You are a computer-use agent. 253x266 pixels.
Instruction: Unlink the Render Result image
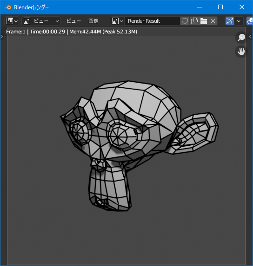pyautogui.click(x=213, y=21)
